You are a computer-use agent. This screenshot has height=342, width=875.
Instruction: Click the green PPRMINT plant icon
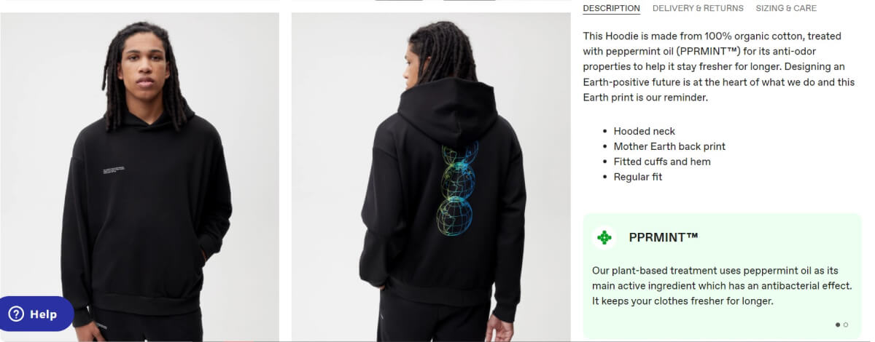[x=604, y=237]
